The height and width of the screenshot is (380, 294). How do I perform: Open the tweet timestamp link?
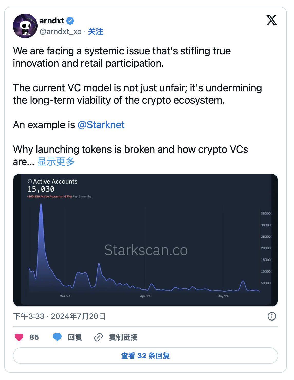pos(59,316)
